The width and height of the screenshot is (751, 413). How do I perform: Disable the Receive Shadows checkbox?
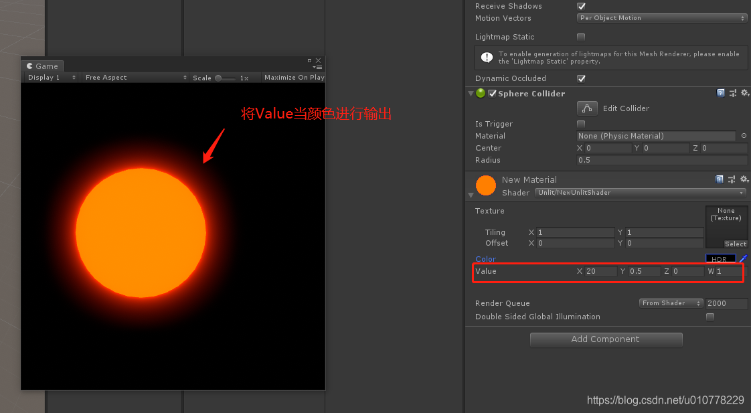click(580, 6)
